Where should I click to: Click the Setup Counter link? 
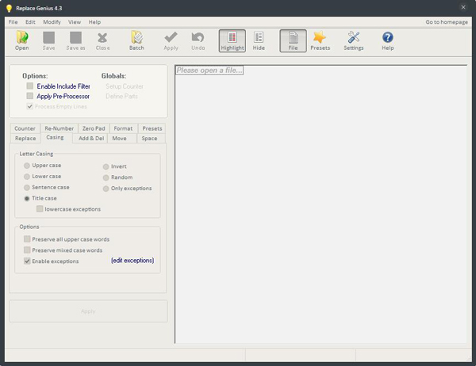[125, 86]
